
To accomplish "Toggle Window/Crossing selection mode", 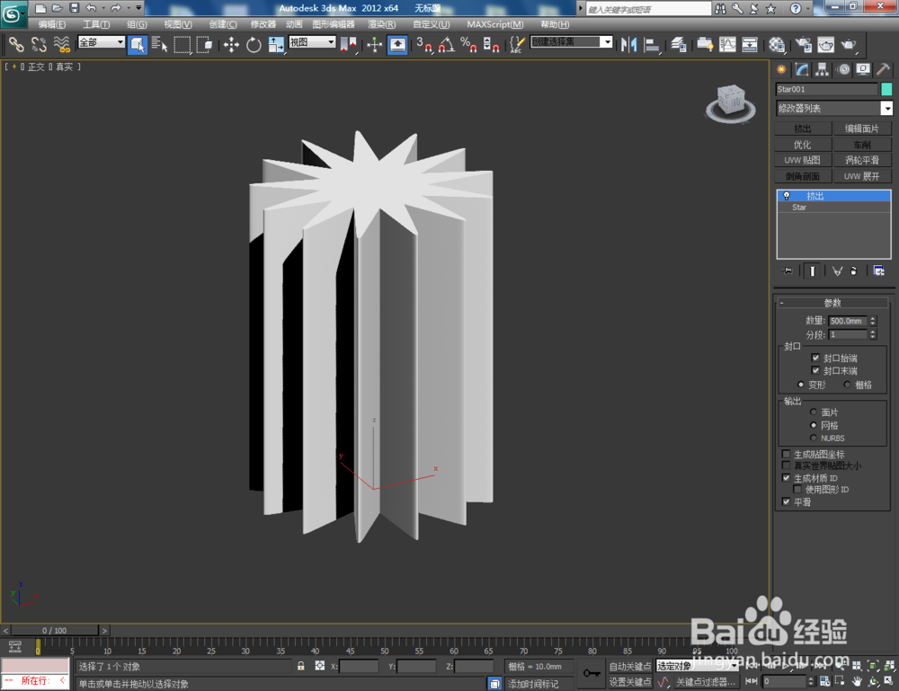I will [x=204, y=45].
